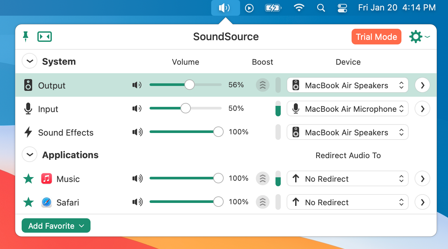Viewport: 448px width, 249px height.
Task: Switch to compact view layout icon
Action: [45, 37]
